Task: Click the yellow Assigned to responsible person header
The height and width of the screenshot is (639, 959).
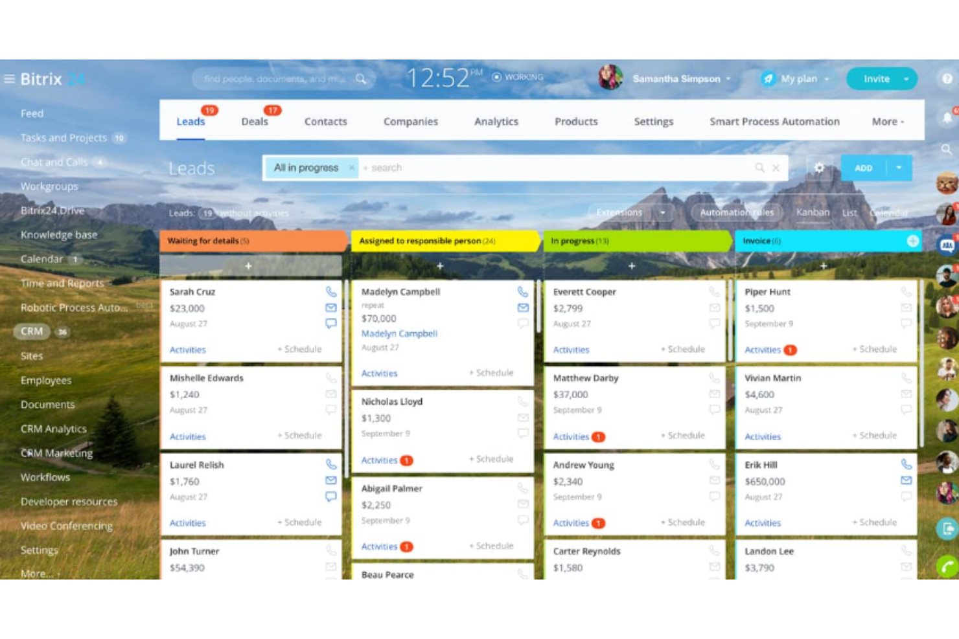Action: pos(445,241)
